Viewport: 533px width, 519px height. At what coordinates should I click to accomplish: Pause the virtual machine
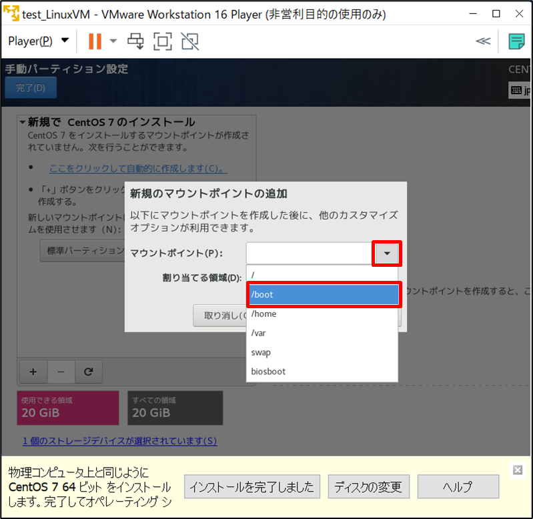click(x=95, y=41)
